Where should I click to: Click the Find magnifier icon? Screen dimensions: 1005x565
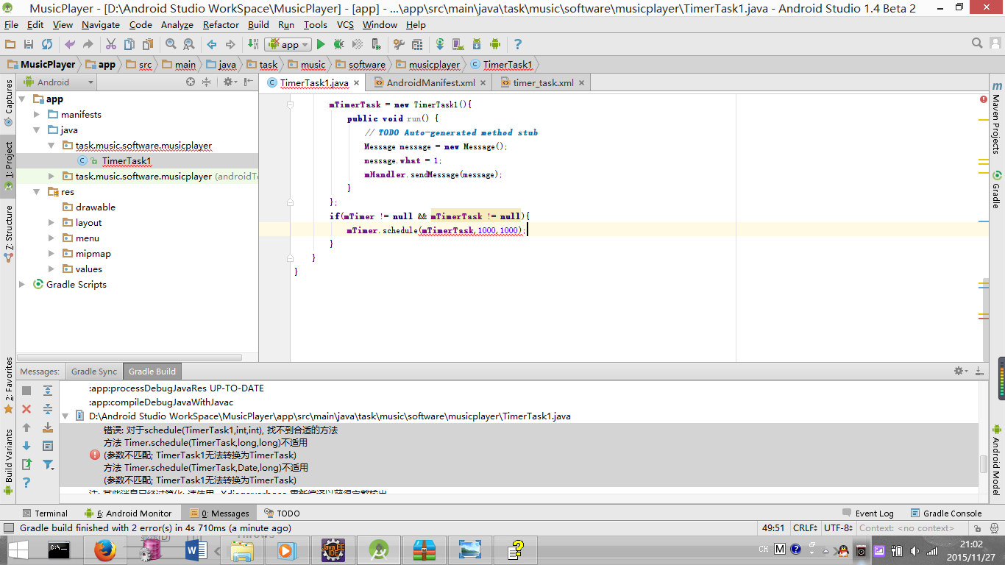click(171, 44)
